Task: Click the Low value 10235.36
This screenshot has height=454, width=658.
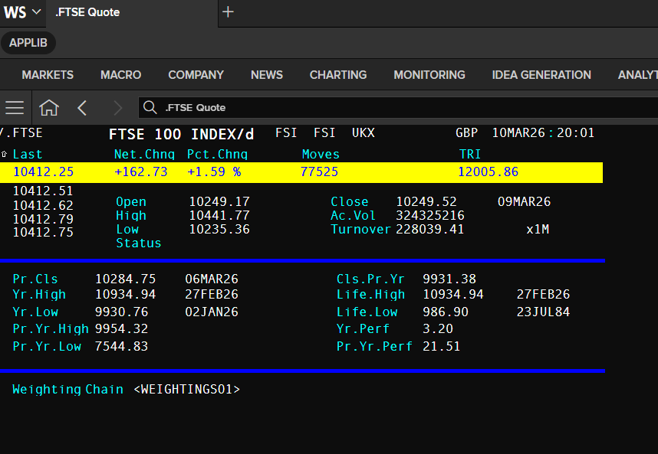Action: pos(219,229)
